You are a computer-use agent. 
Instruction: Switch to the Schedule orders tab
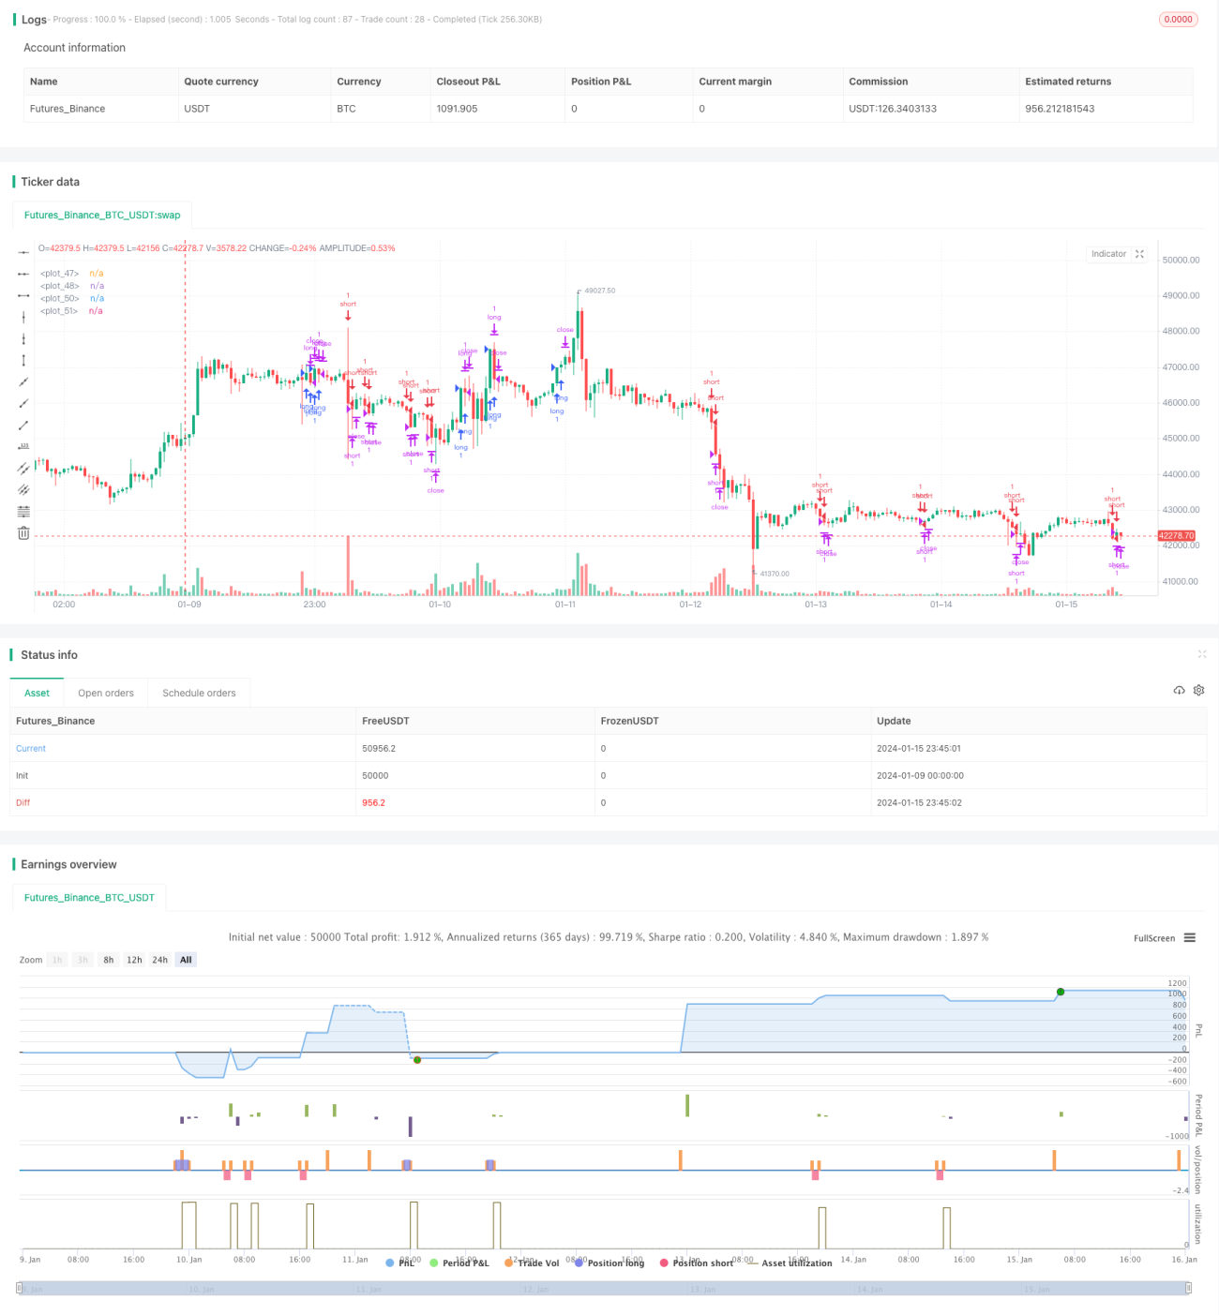point(199,693)
